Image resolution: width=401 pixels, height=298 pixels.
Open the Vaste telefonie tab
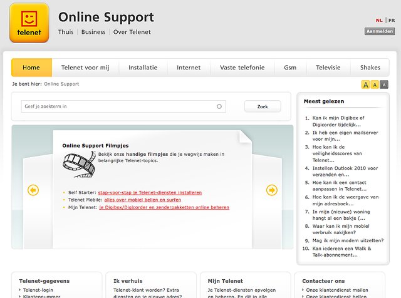[242, 68]
